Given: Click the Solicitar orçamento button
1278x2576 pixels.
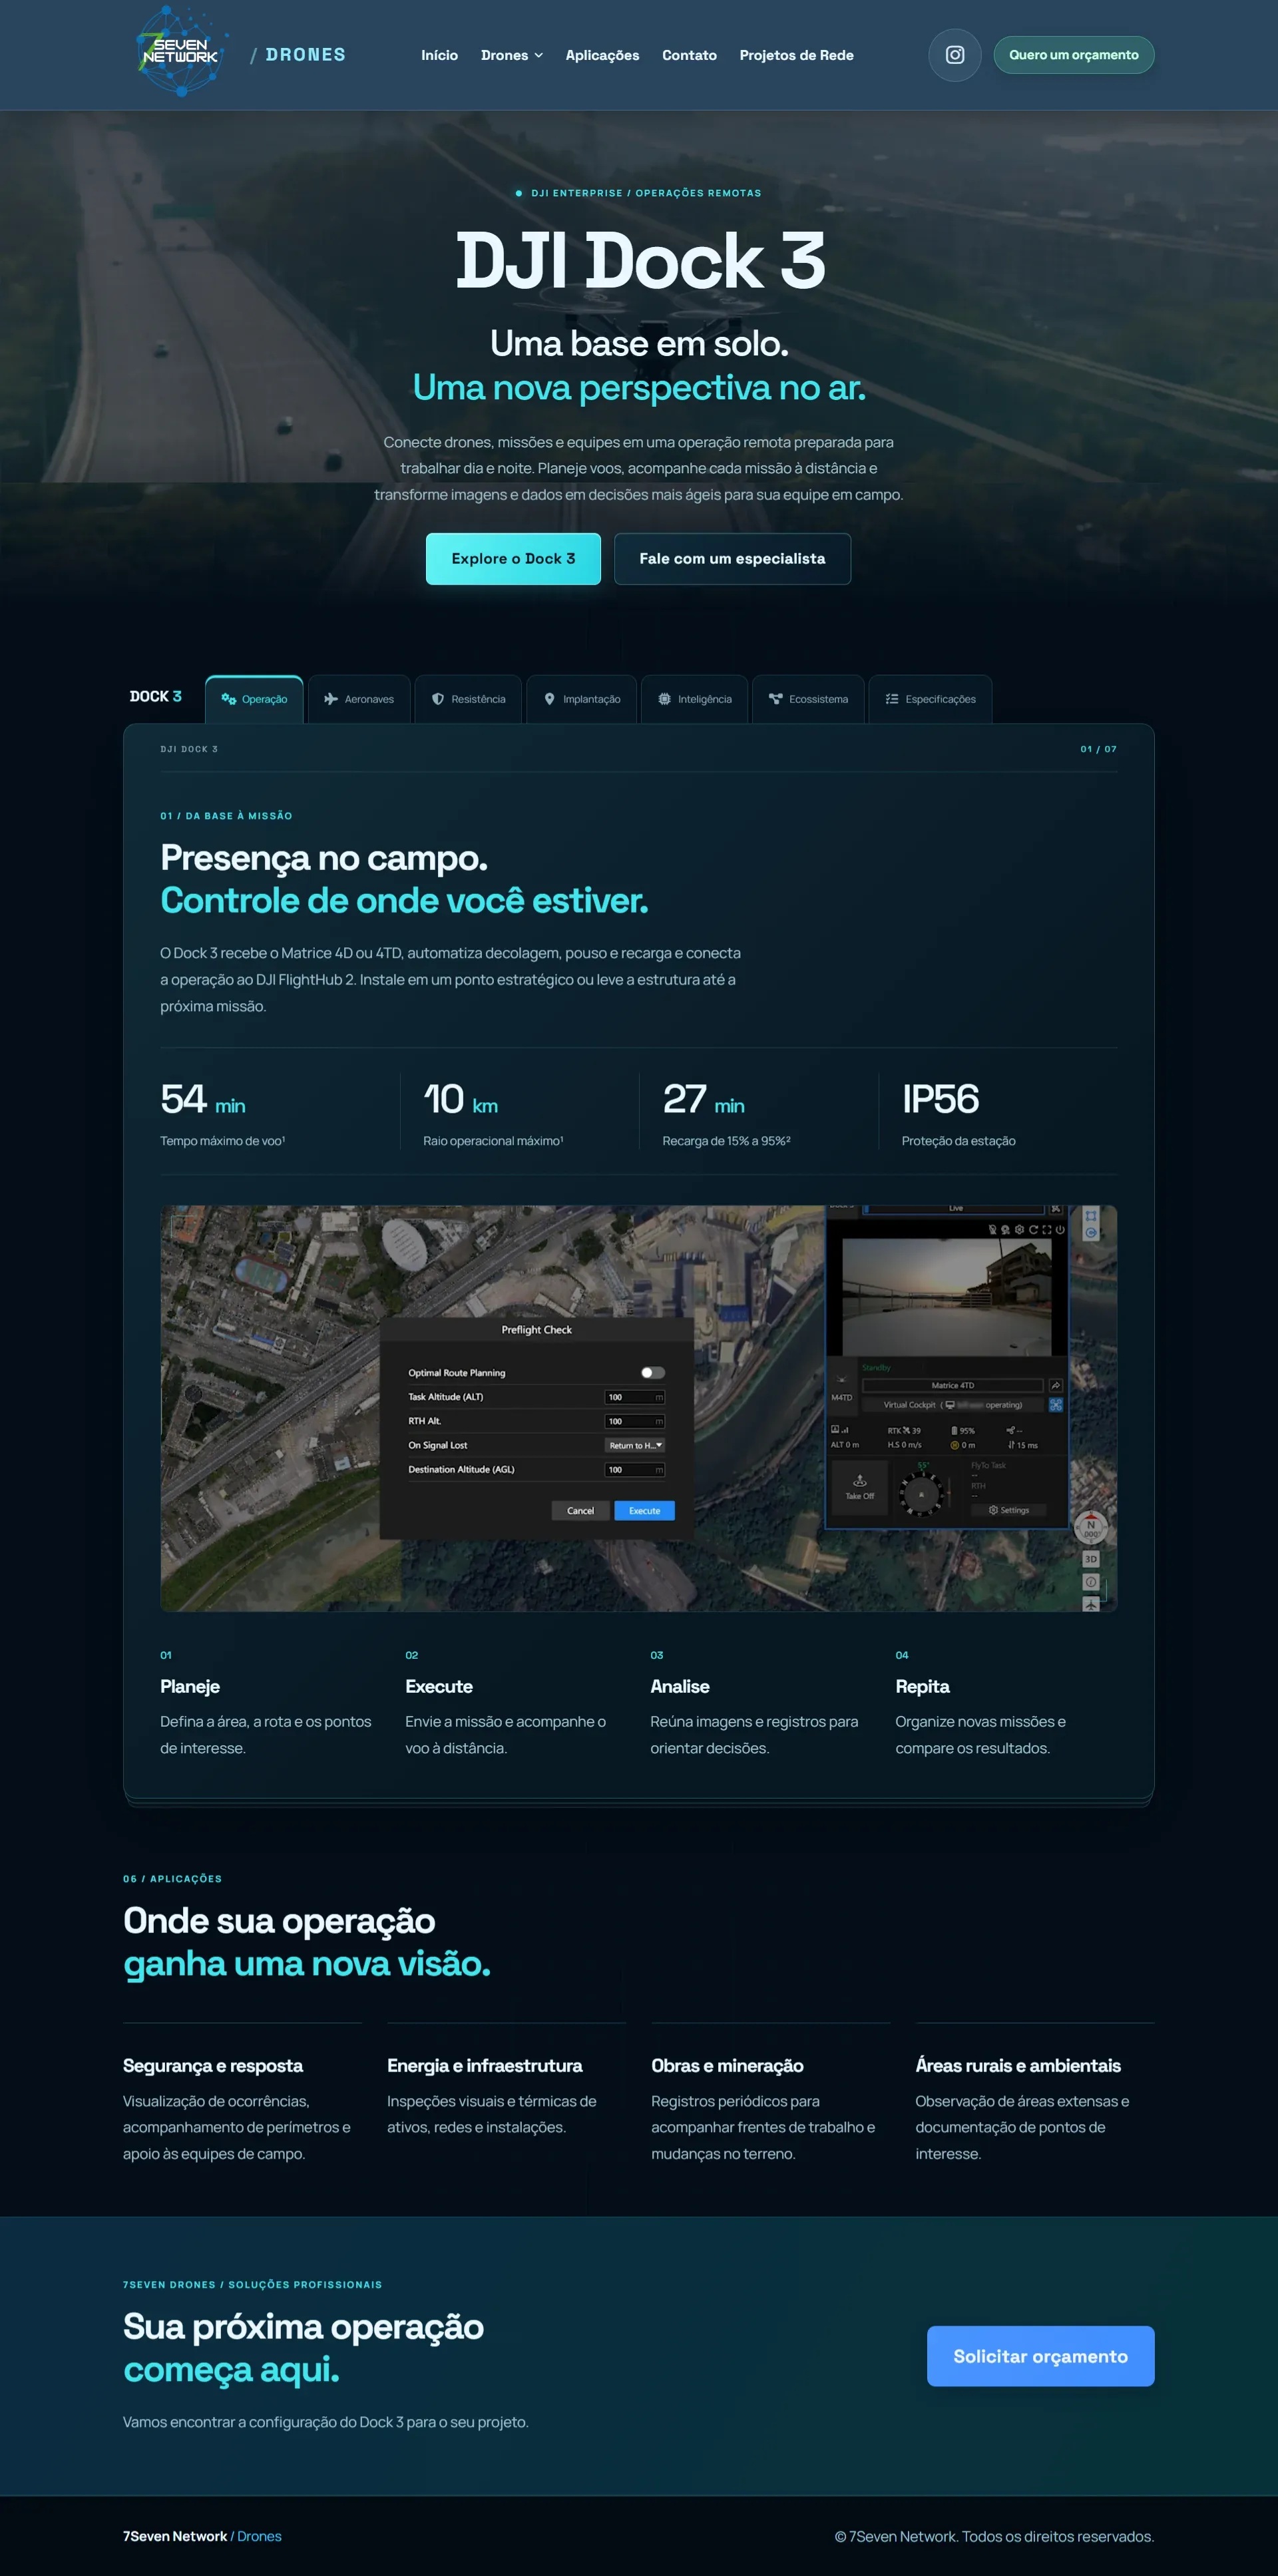Looking at the screenshot, I should [x=1040, y=2356].
